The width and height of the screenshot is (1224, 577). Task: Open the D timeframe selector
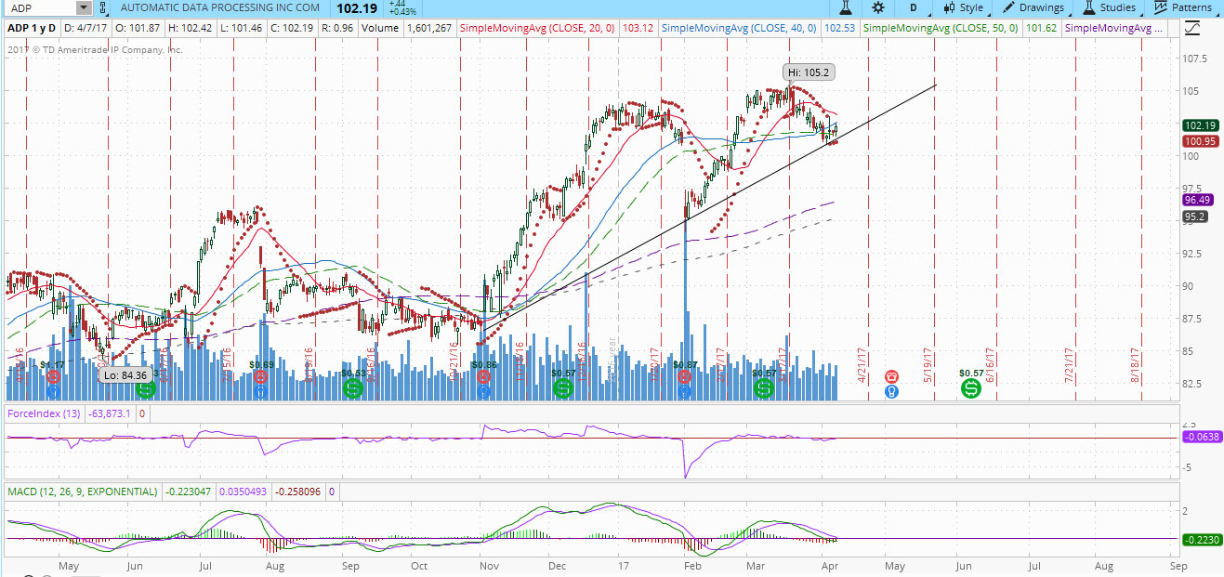coord(914,7)
